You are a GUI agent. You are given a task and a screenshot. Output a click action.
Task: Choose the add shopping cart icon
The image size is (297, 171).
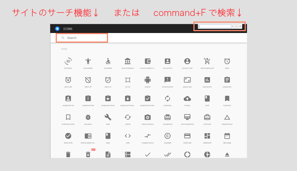(207, 61)
